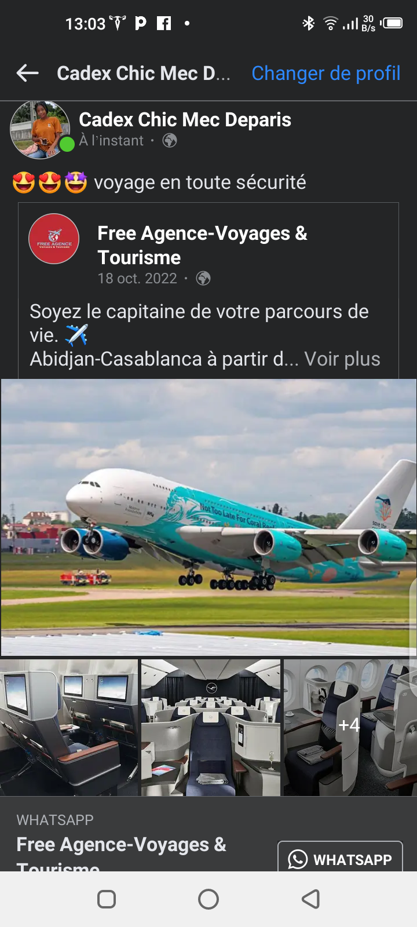Open Free Agence-Voyages & Tourisme page name
Screen dimensions: 417x927
pyautogui.click(x=202, y=245)
